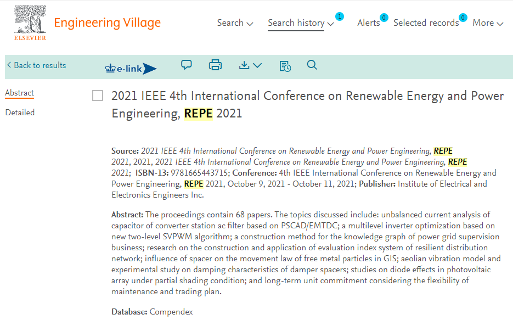
Task: Click the 'Source:' label
Action: [125, 151]
